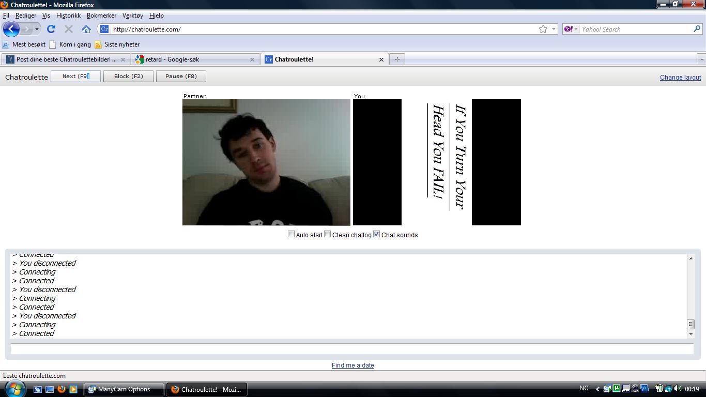Switch to ManyCam Options taskbar window
Viewport: 706px width, 397px height.
124,389
